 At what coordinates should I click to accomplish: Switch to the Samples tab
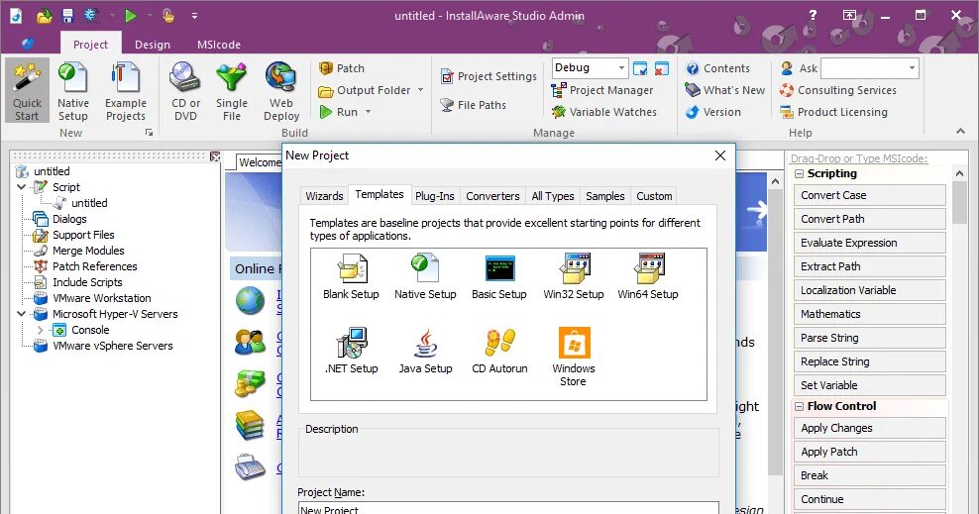coord(605,196)
